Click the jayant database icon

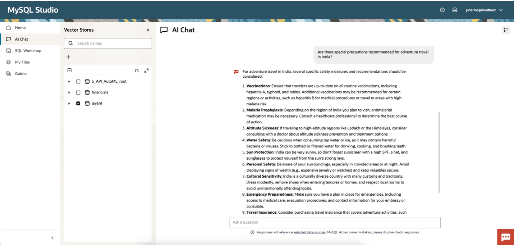(x=87, y=104)
